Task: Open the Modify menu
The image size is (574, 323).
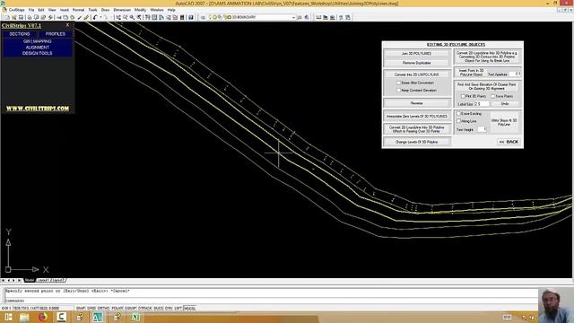Action: tap(140, 10)
